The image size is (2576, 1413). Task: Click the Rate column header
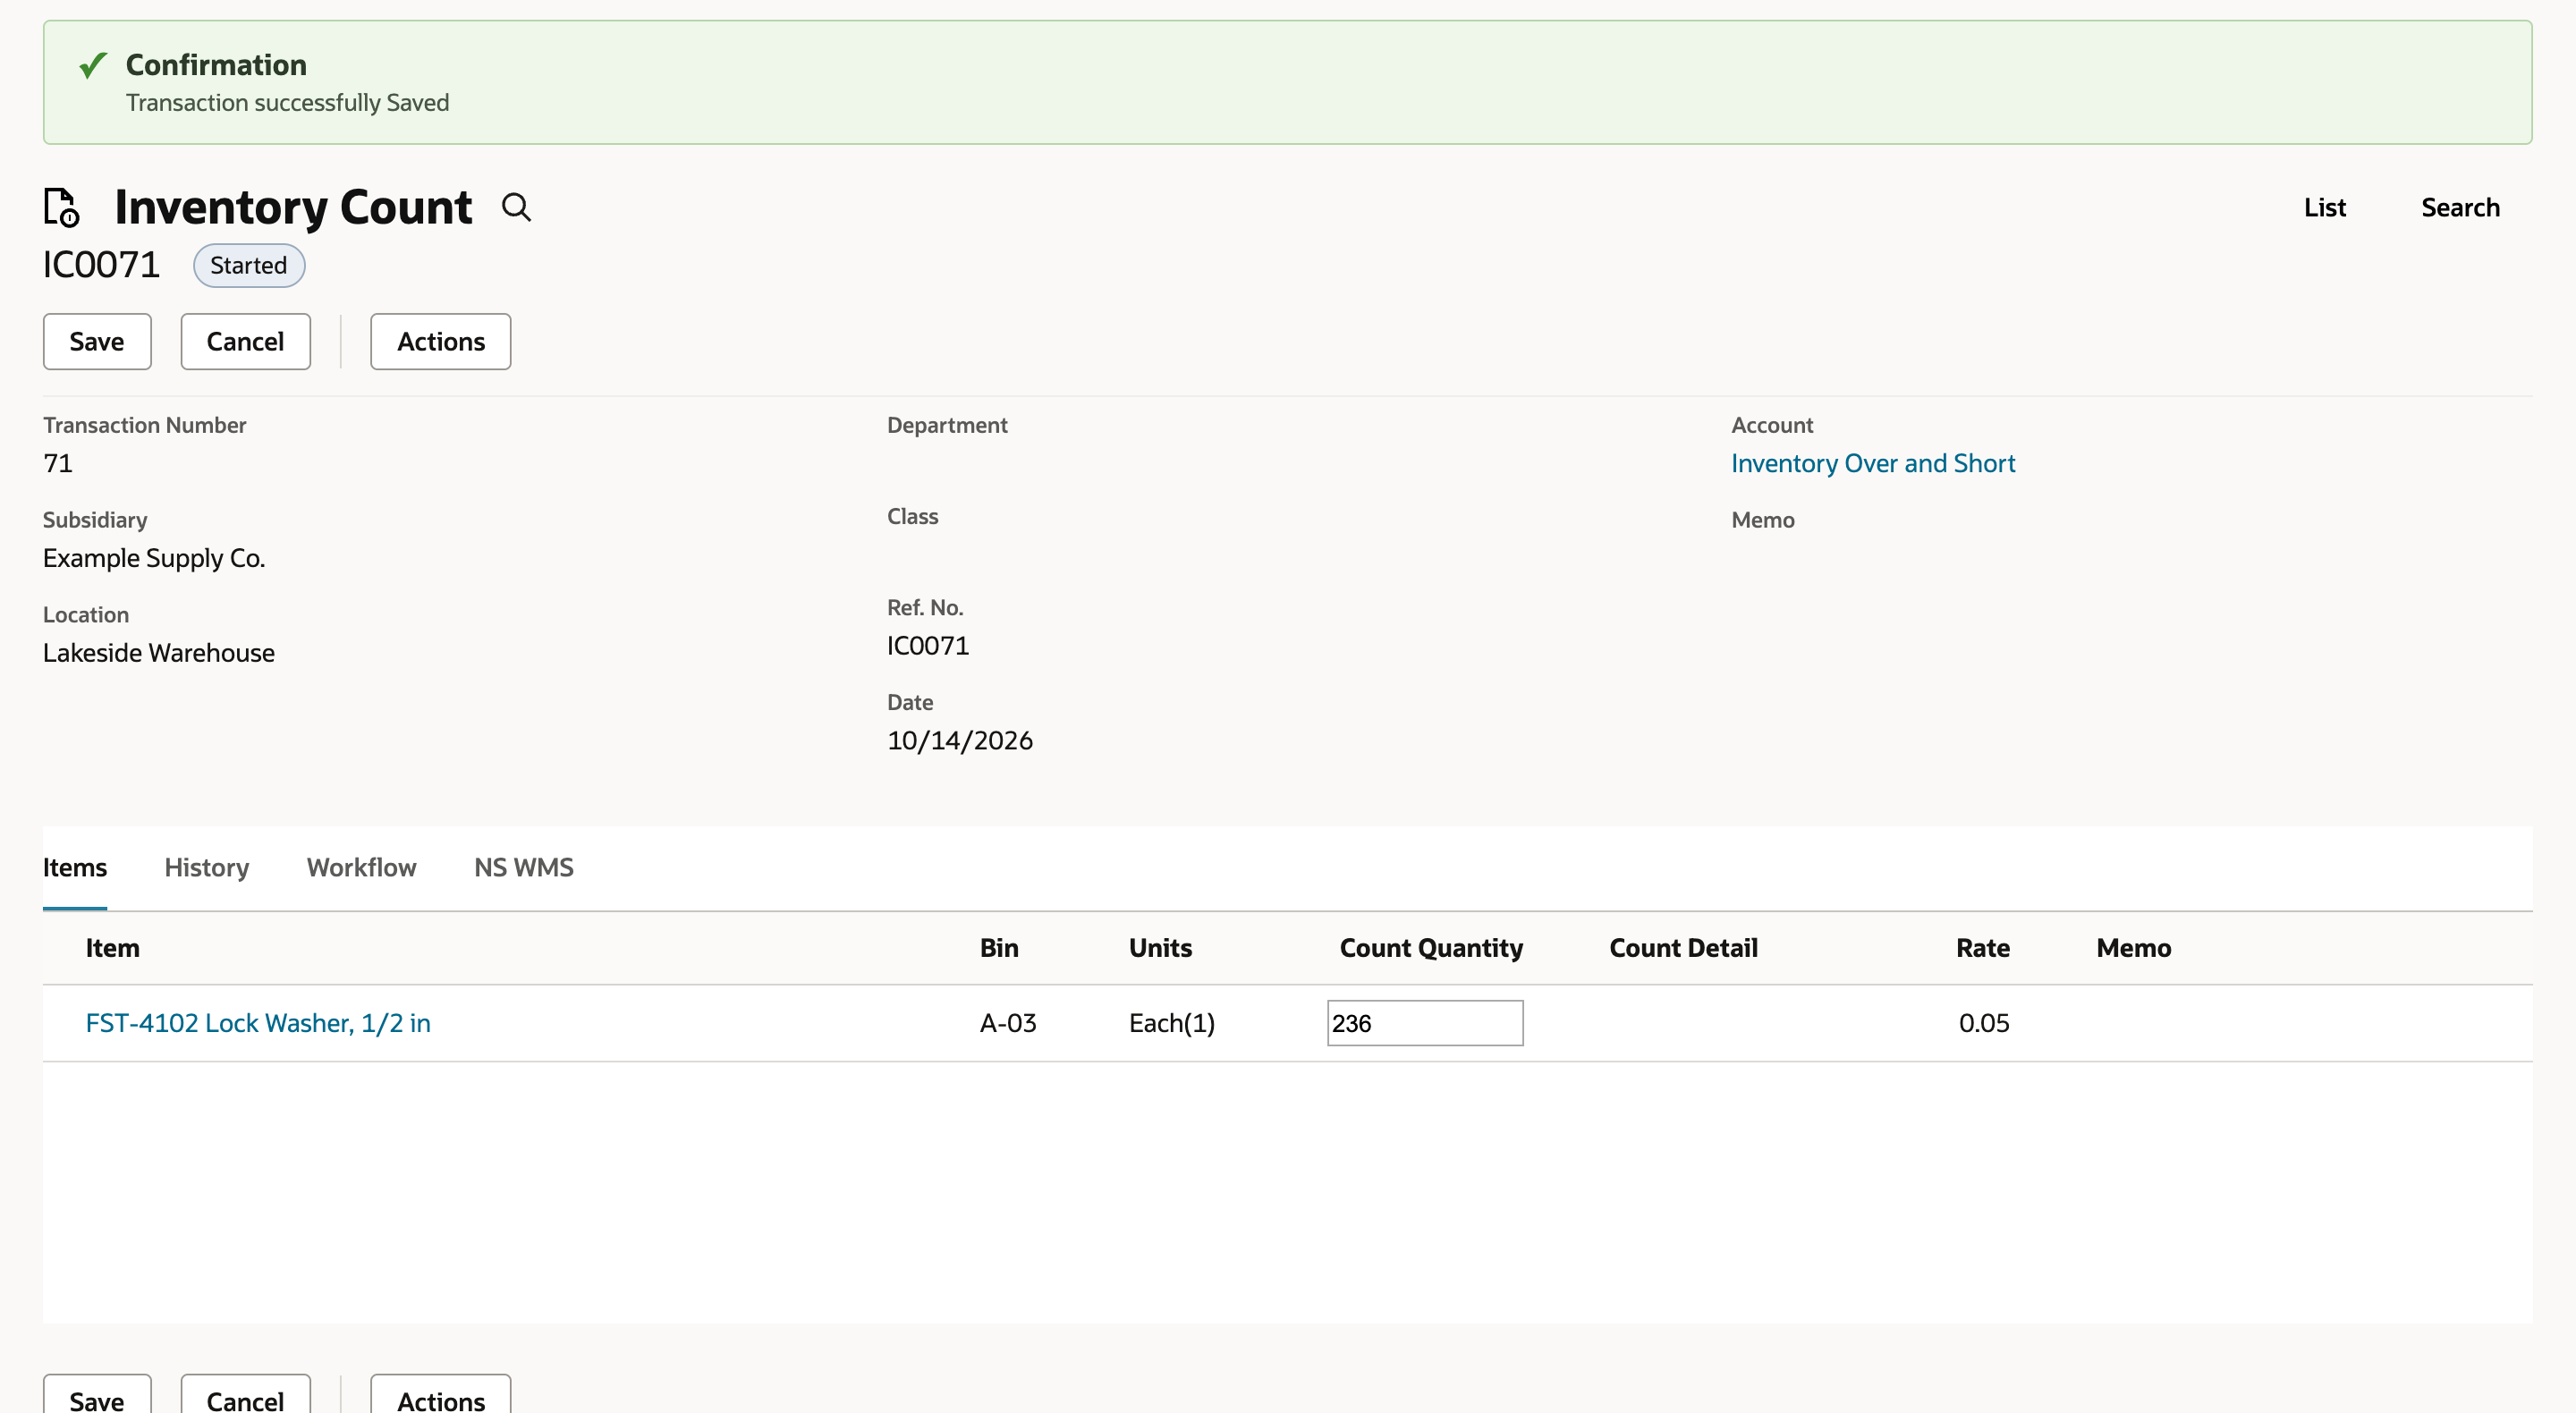pos(1982,948)
